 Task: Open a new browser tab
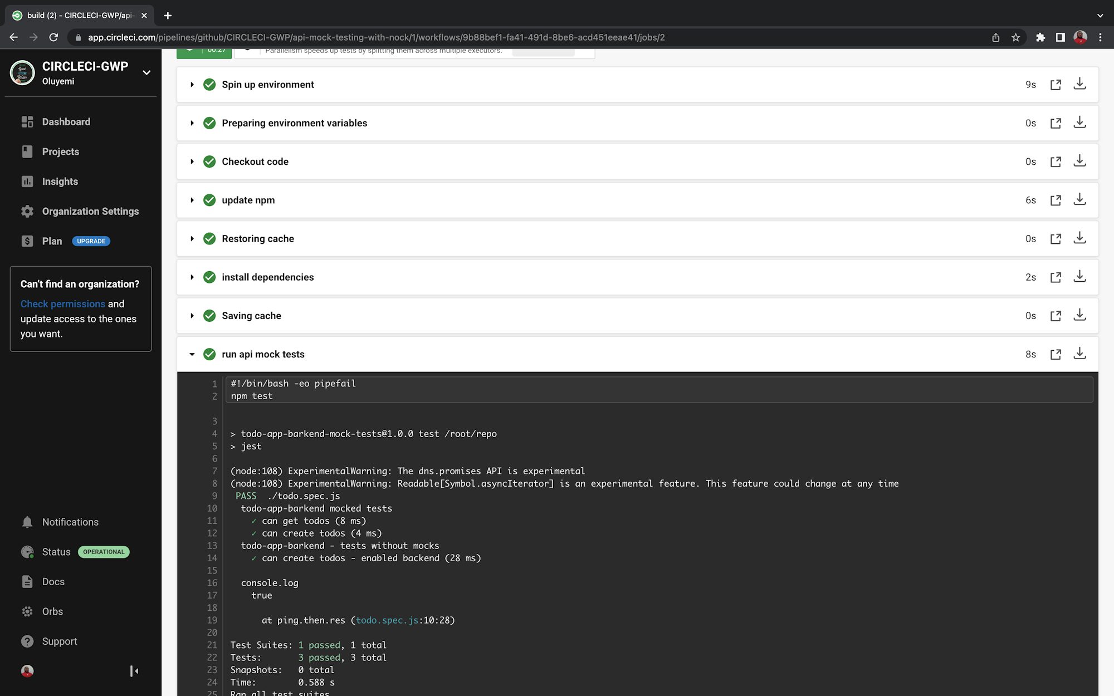point(168,16)
